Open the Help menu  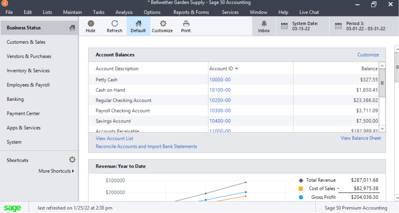click(283, 12)
